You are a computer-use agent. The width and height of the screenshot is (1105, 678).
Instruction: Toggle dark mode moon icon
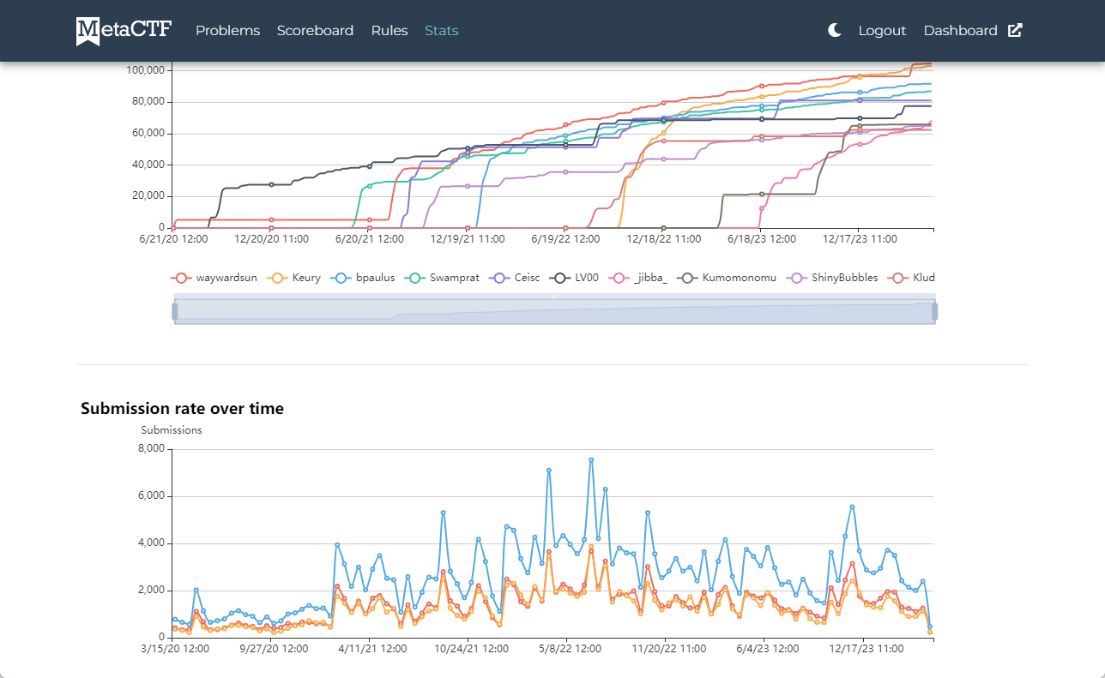click(835, 30)
